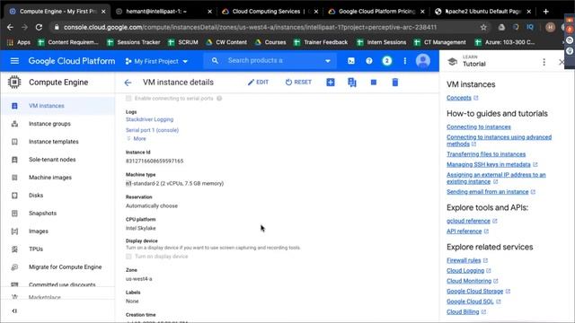575x323 pixels.
Task: Click the Sole-tenant nodes sidebar icon
Action: pos(14,160)
